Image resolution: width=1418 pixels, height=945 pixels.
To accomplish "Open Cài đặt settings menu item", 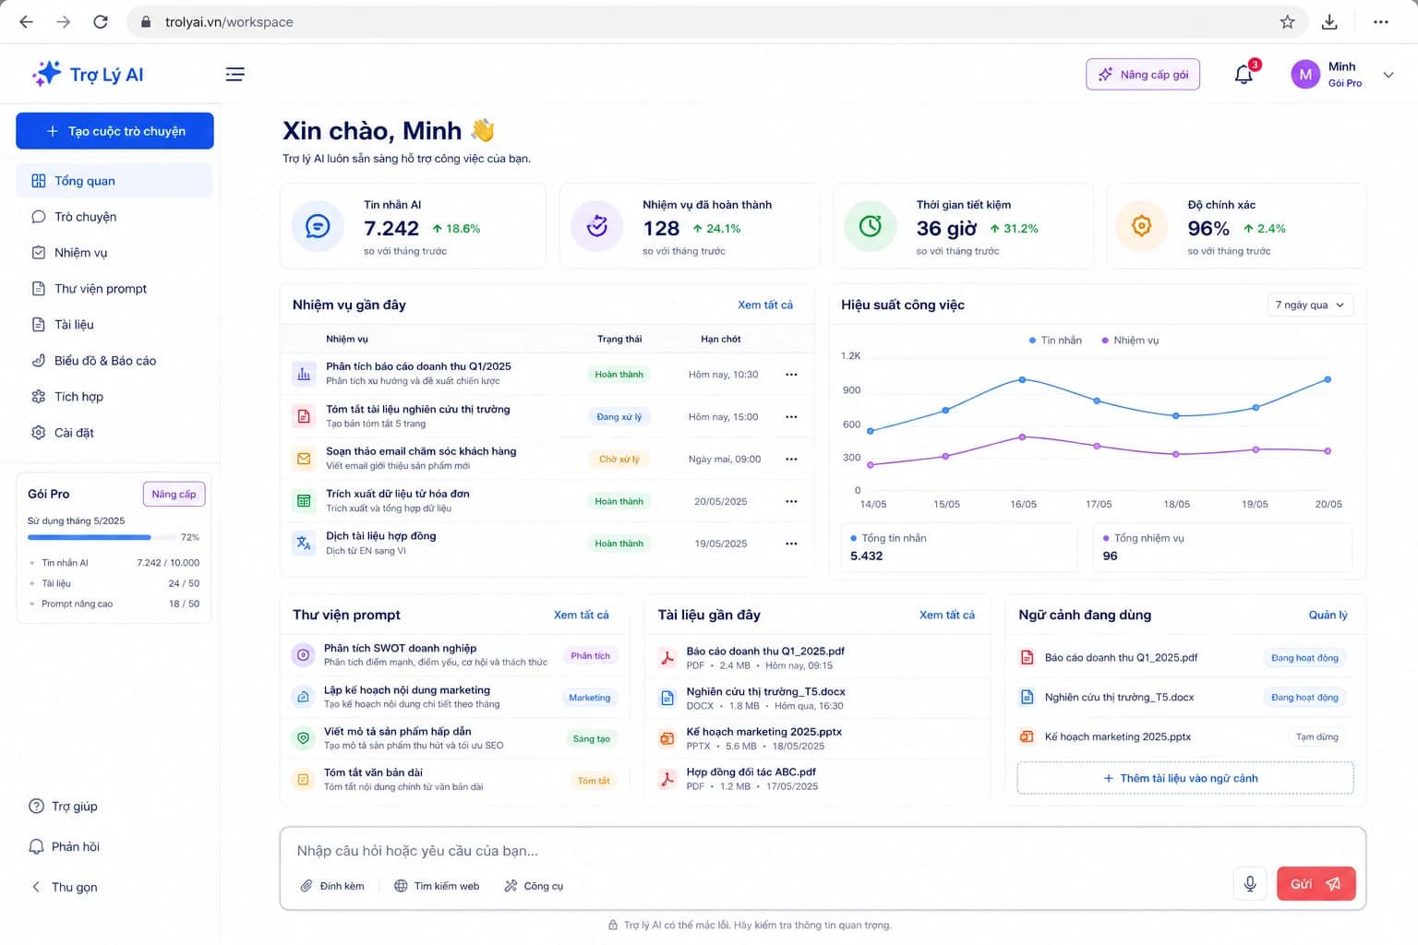I will pyautogui.click(x=114, y=433).
